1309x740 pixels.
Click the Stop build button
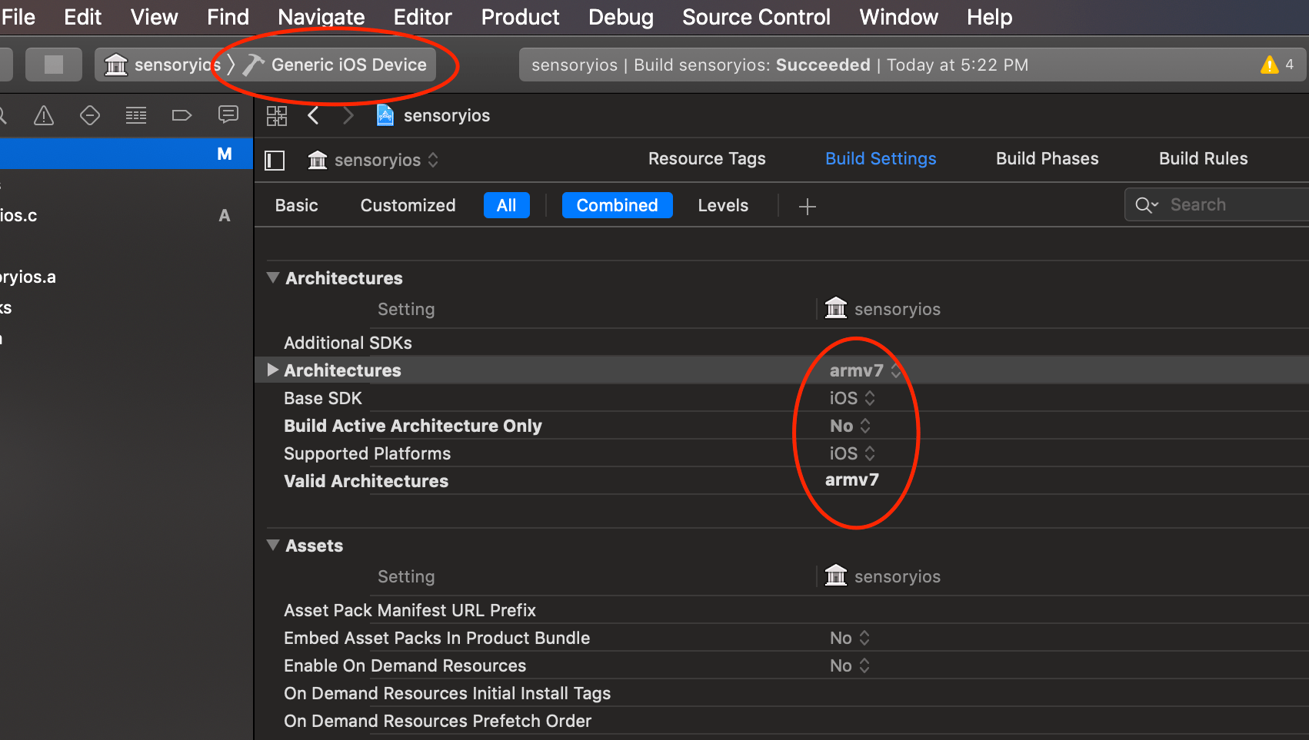click(x=53, y=65)
